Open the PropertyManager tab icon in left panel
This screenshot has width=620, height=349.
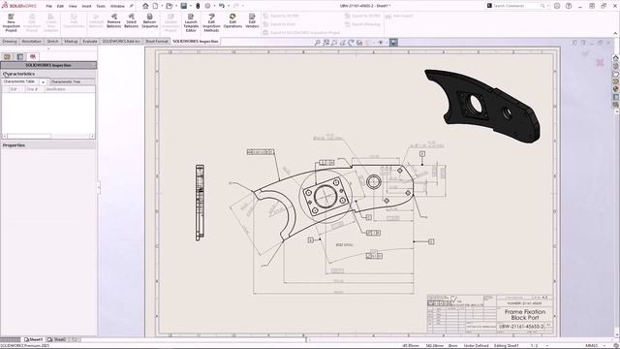click(x=20, y=57)
